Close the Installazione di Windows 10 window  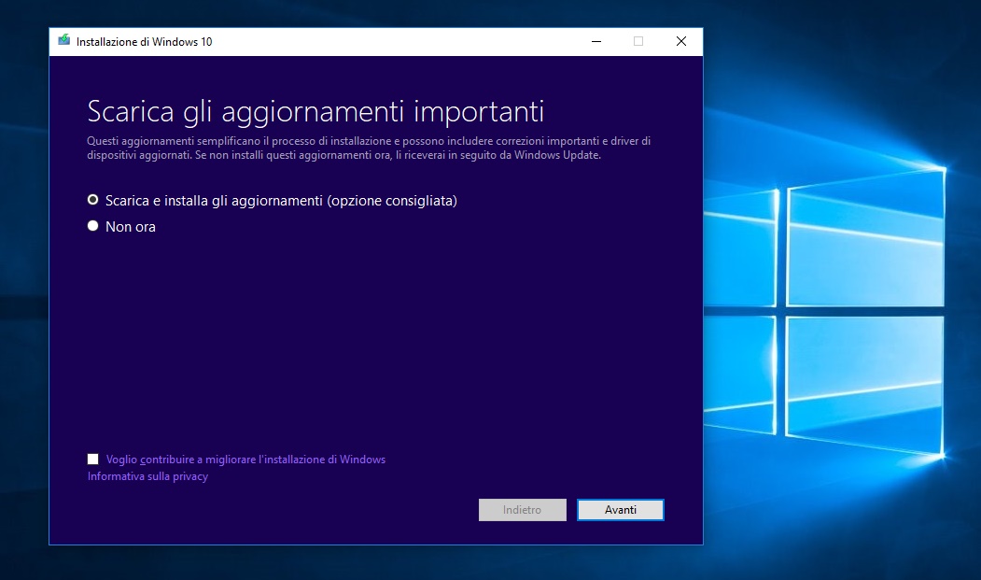click(681, 41)
